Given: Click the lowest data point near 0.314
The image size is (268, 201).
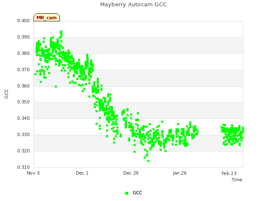Looking at the screenshot, I should tap(148, 161).
